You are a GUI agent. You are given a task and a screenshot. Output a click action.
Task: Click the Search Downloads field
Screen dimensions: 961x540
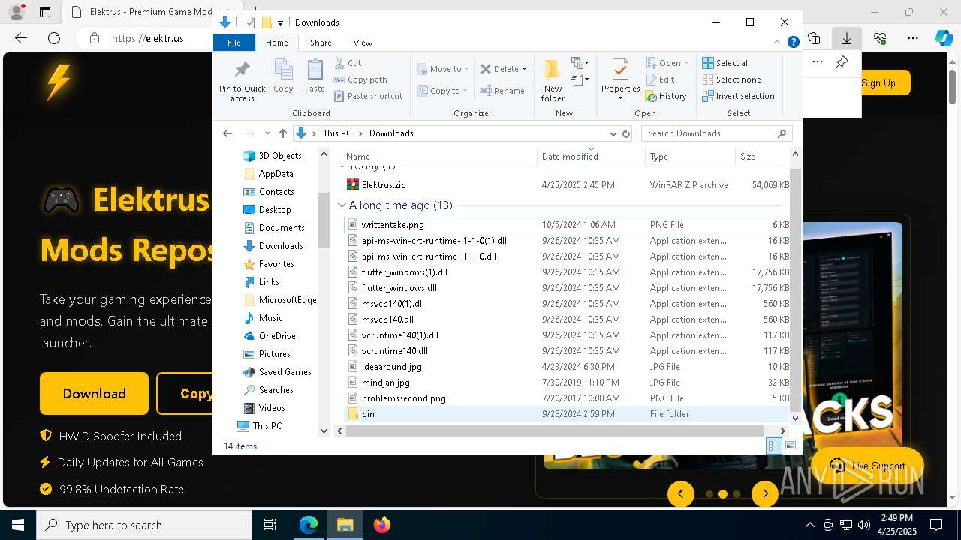tap(717, 133)
